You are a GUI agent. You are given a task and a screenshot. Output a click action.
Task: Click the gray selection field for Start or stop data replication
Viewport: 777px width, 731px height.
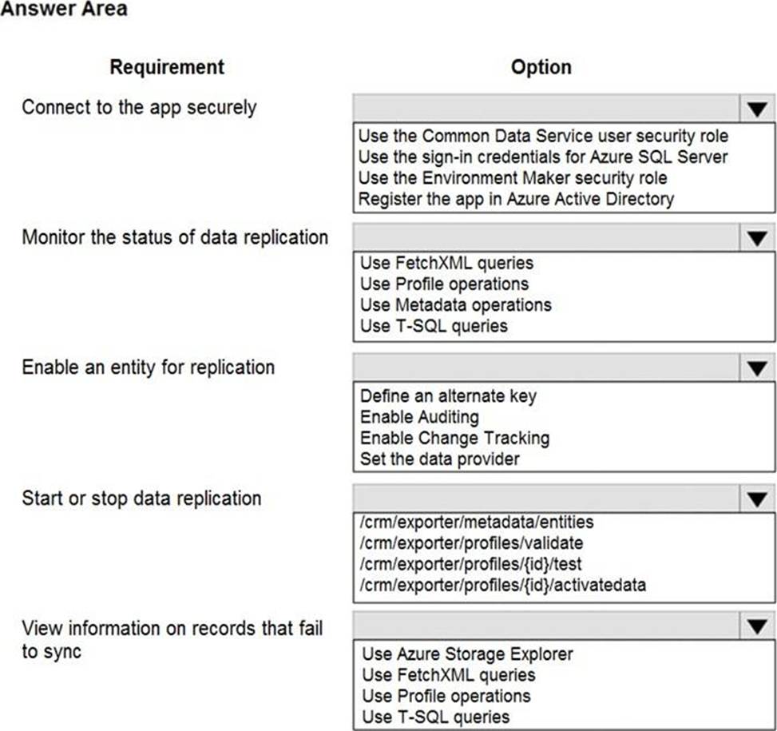pos(546,498)
